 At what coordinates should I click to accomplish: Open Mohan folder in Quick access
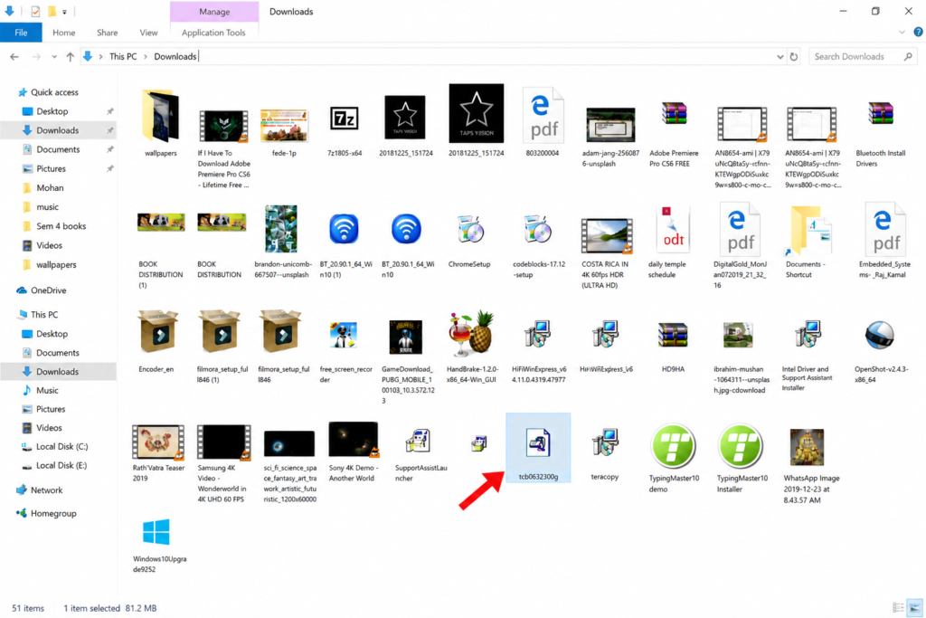(50, 188)
